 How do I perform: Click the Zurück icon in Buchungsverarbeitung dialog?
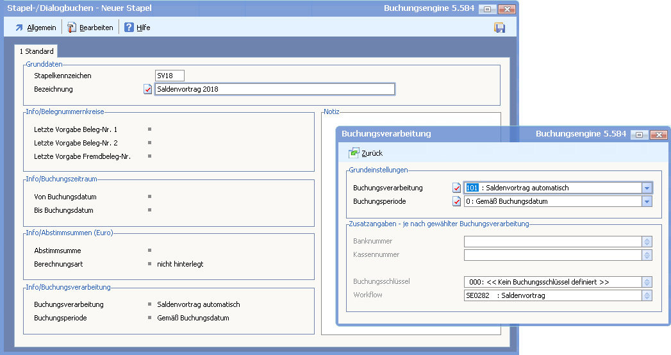click(x=354, y=153)
